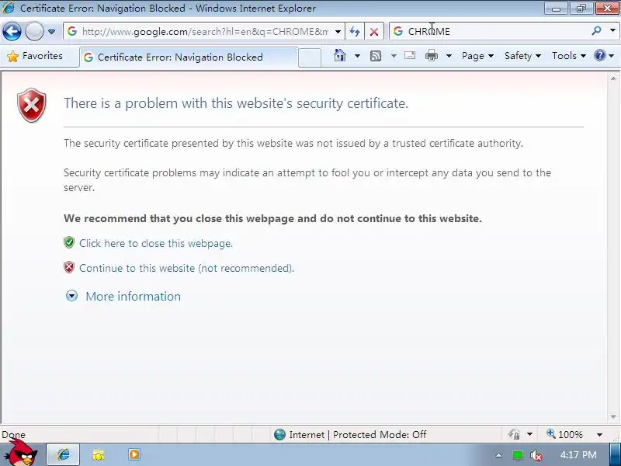This screenshot has width=621, height=466.
Task: Click the page heading about security certificate
Action: (x=236, y=103)
